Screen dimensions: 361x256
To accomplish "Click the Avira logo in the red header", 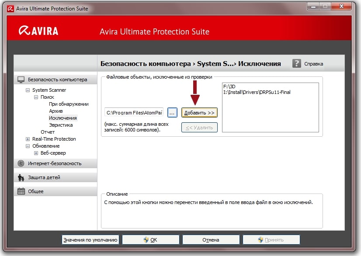I will (x=38, y=31).
